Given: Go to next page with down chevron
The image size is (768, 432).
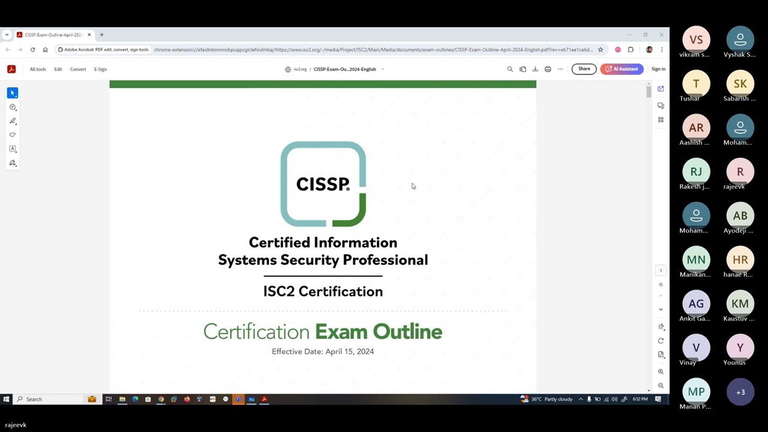Looking at the screenshot, I should click(x=661, y=310).
